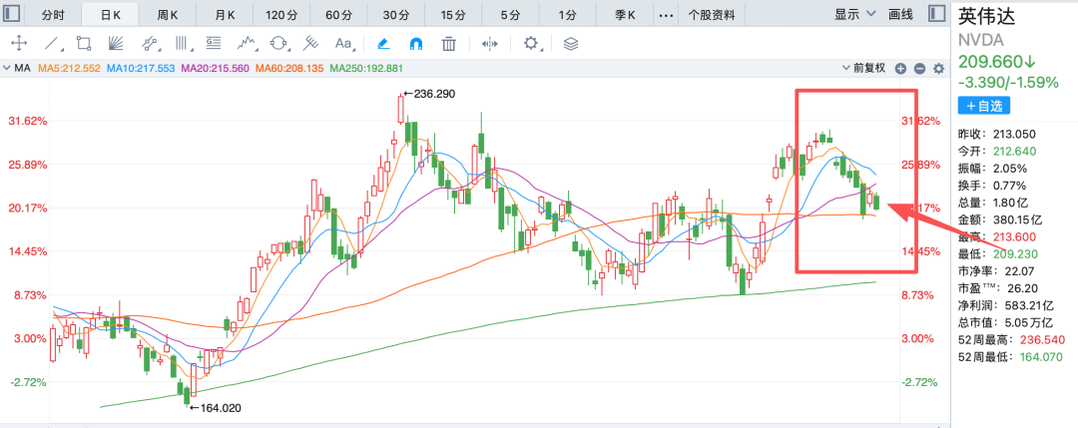
Task: Switch to the 60分 tab
Action: point(338,14)
